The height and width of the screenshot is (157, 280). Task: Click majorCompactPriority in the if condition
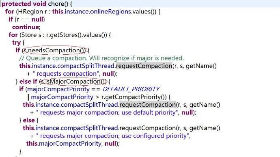pos(58,89)
